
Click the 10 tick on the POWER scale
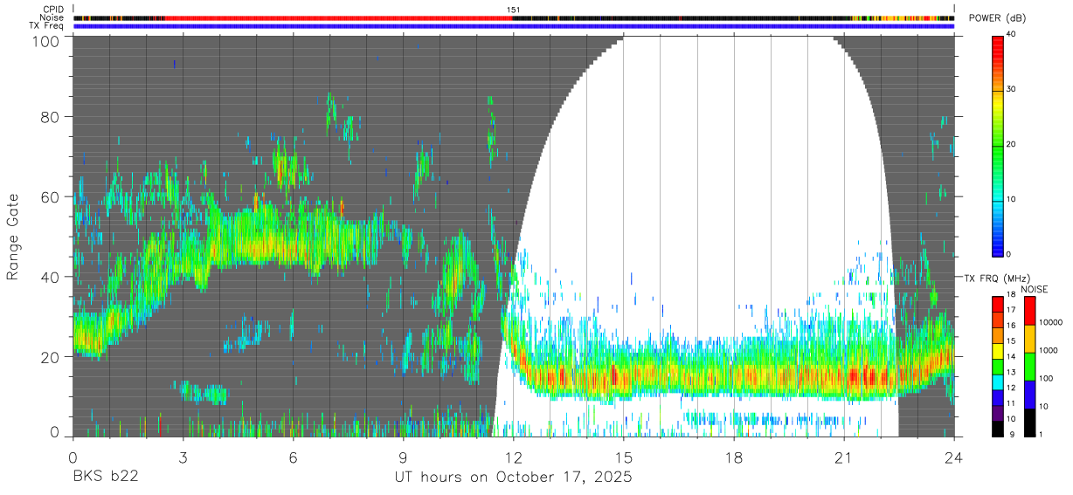(1010, 199)
